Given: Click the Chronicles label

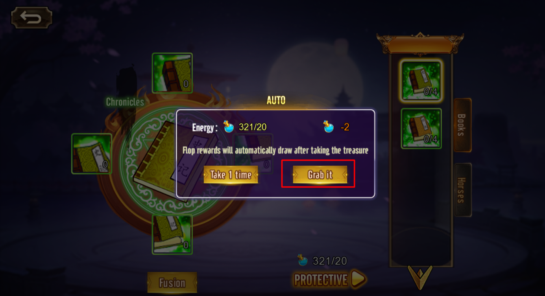Looking at the screenshot, I should click(x=125, y=102).
